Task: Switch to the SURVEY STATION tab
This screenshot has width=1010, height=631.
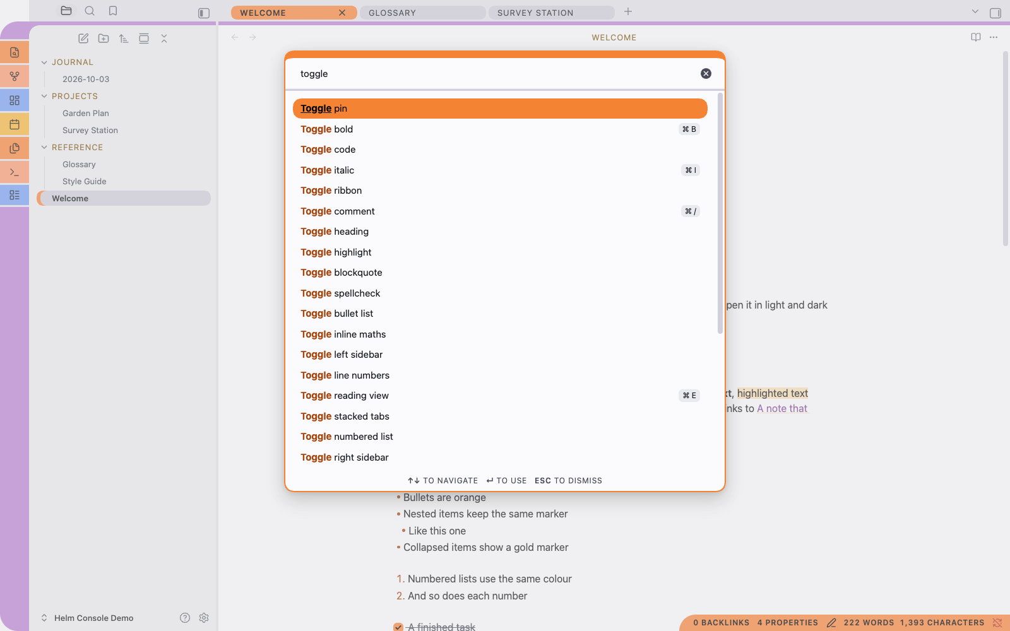Action: coord(552,13)
